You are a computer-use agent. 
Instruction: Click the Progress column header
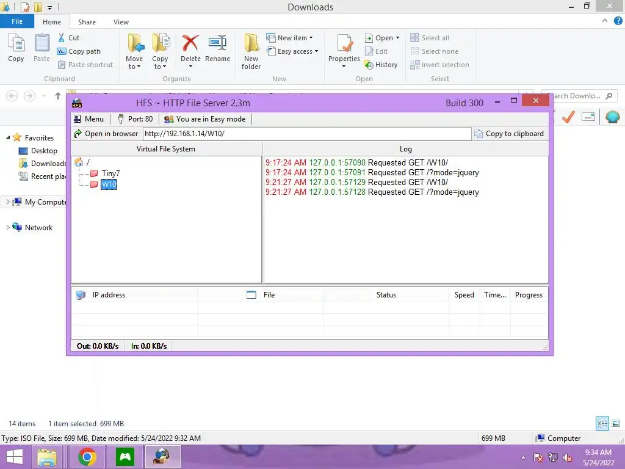pos(529,295)
